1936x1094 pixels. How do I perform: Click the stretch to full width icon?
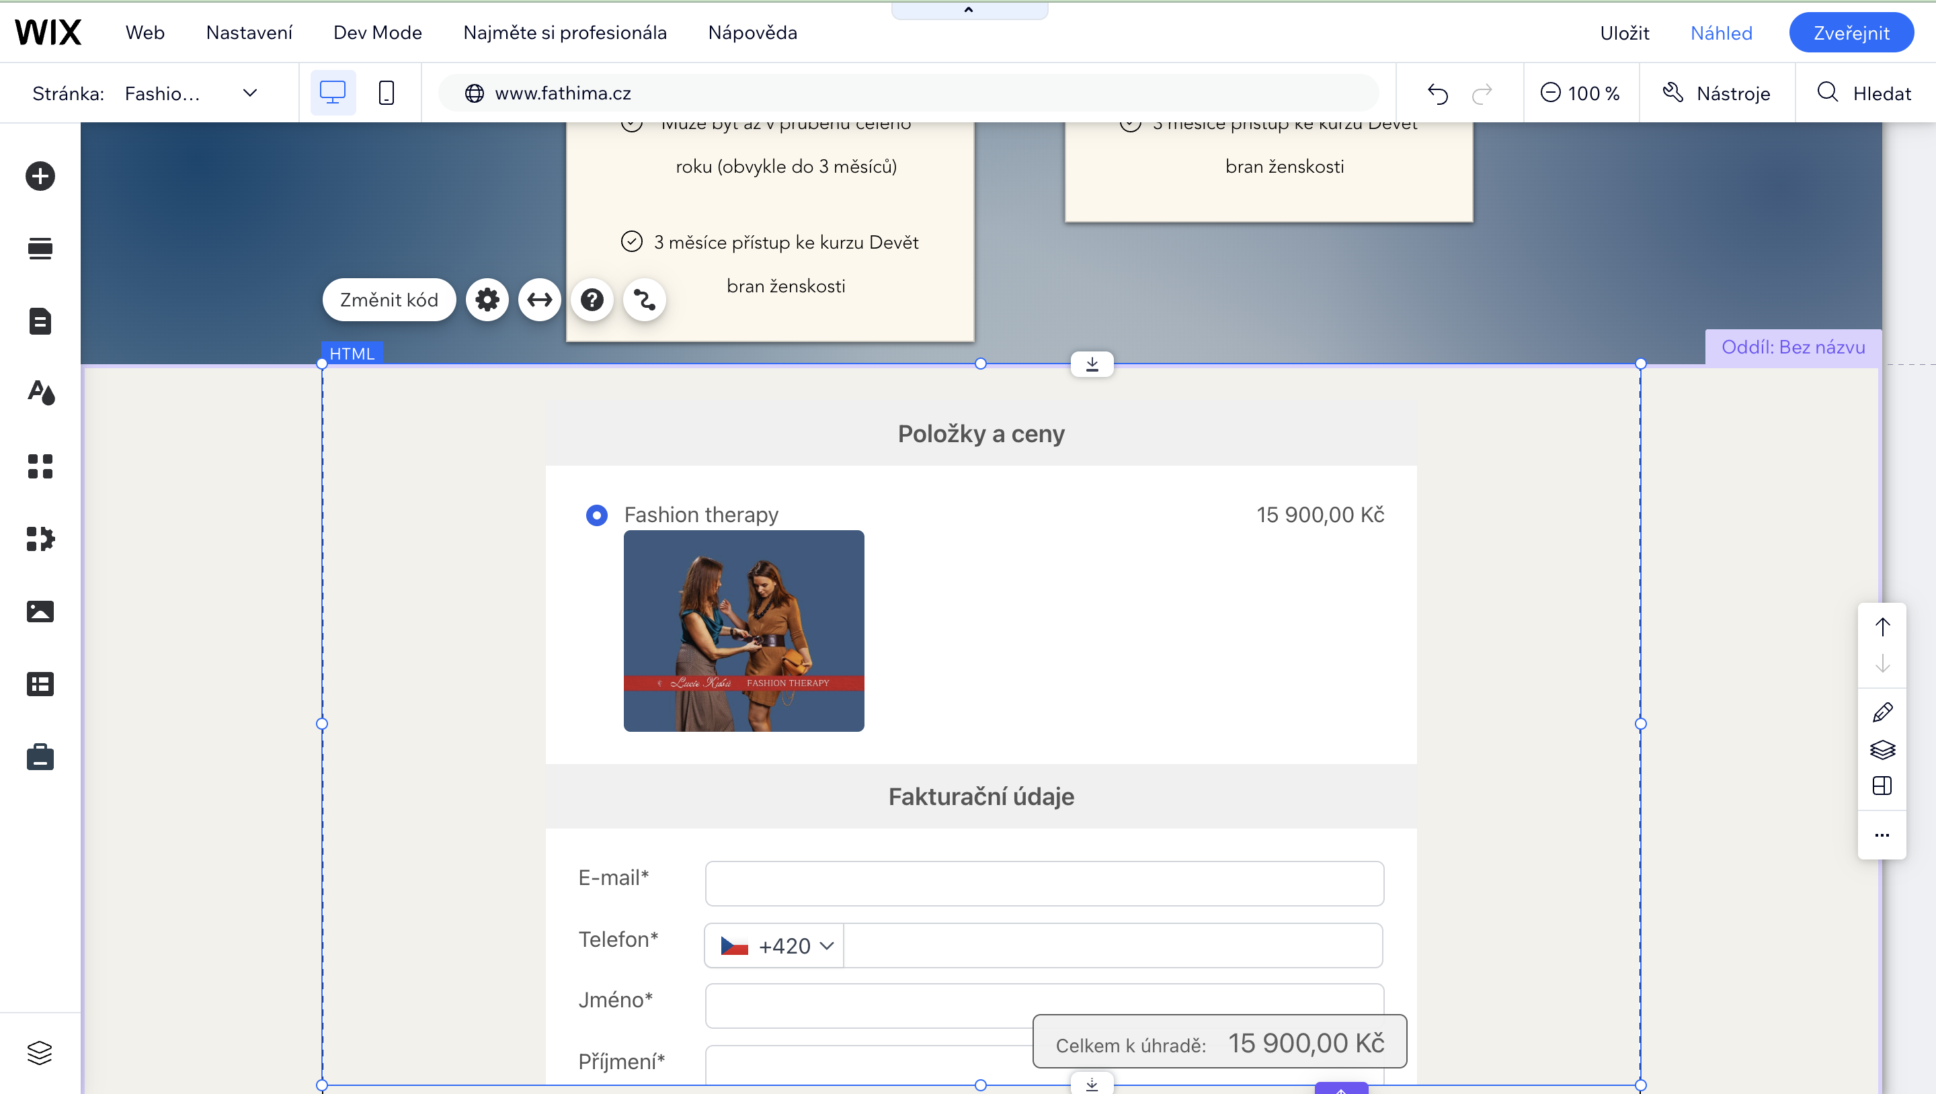(540, 300)
